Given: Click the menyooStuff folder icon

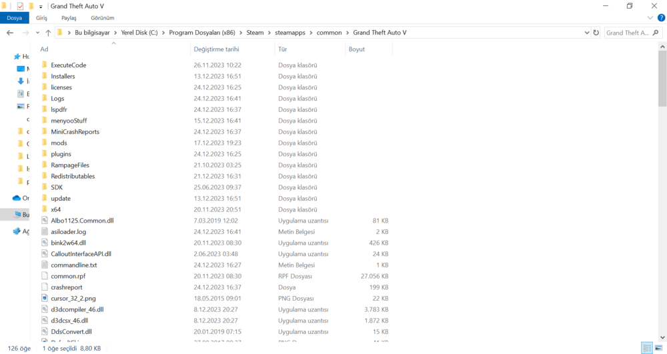Looking at the screenshot, I should (x=44, y=120).
